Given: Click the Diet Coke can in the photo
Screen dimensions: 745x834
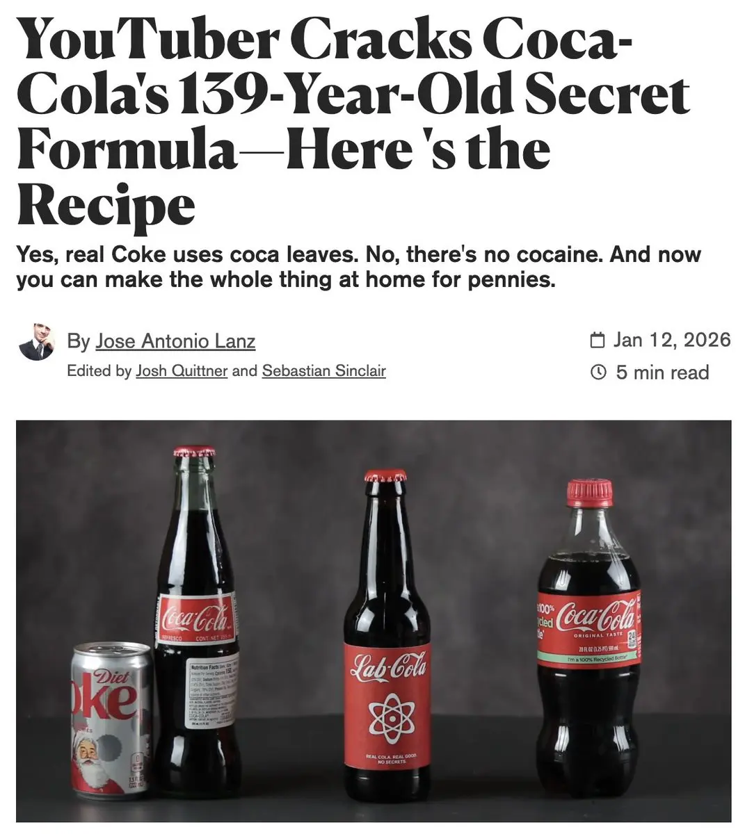Looking at the screenshot, I should 112,718.
